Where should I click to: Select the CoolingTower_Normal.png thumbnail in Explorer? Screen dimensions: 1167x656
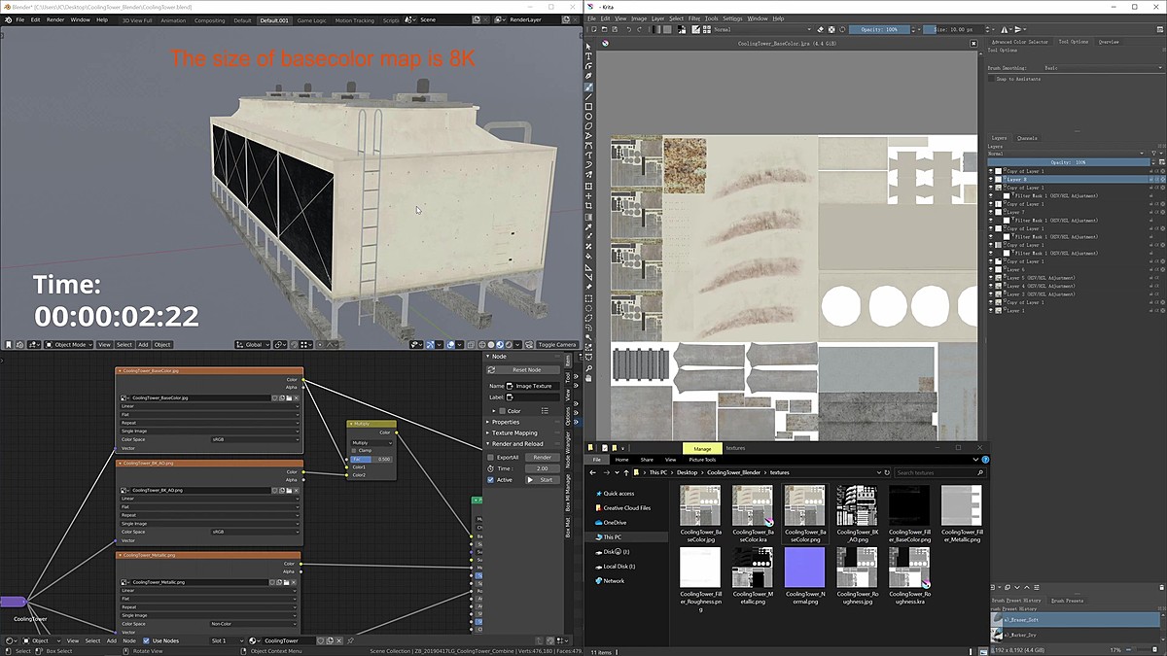point(804,569)
